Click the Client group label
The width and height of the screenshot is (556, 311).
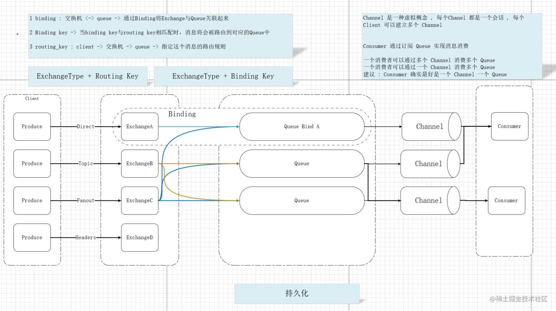coord(32,99)
